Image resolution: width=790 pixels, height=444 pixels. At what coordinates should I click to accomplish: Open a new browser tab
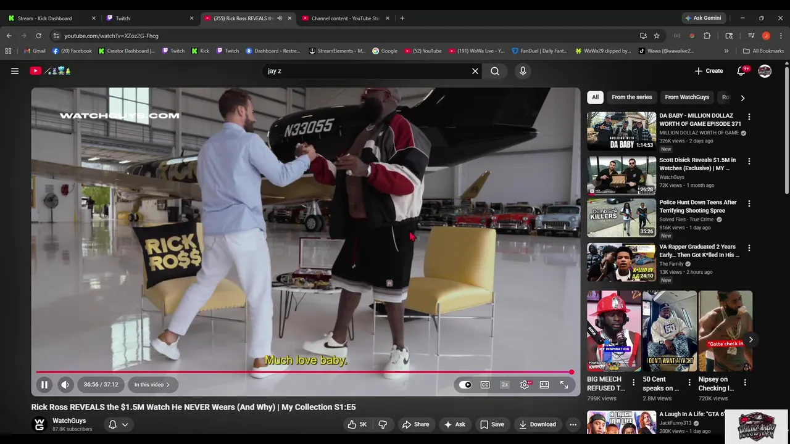(402, 18)
